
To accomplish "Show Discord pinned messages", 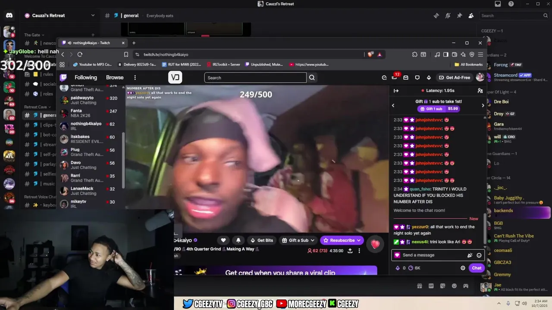I will 459,15.
